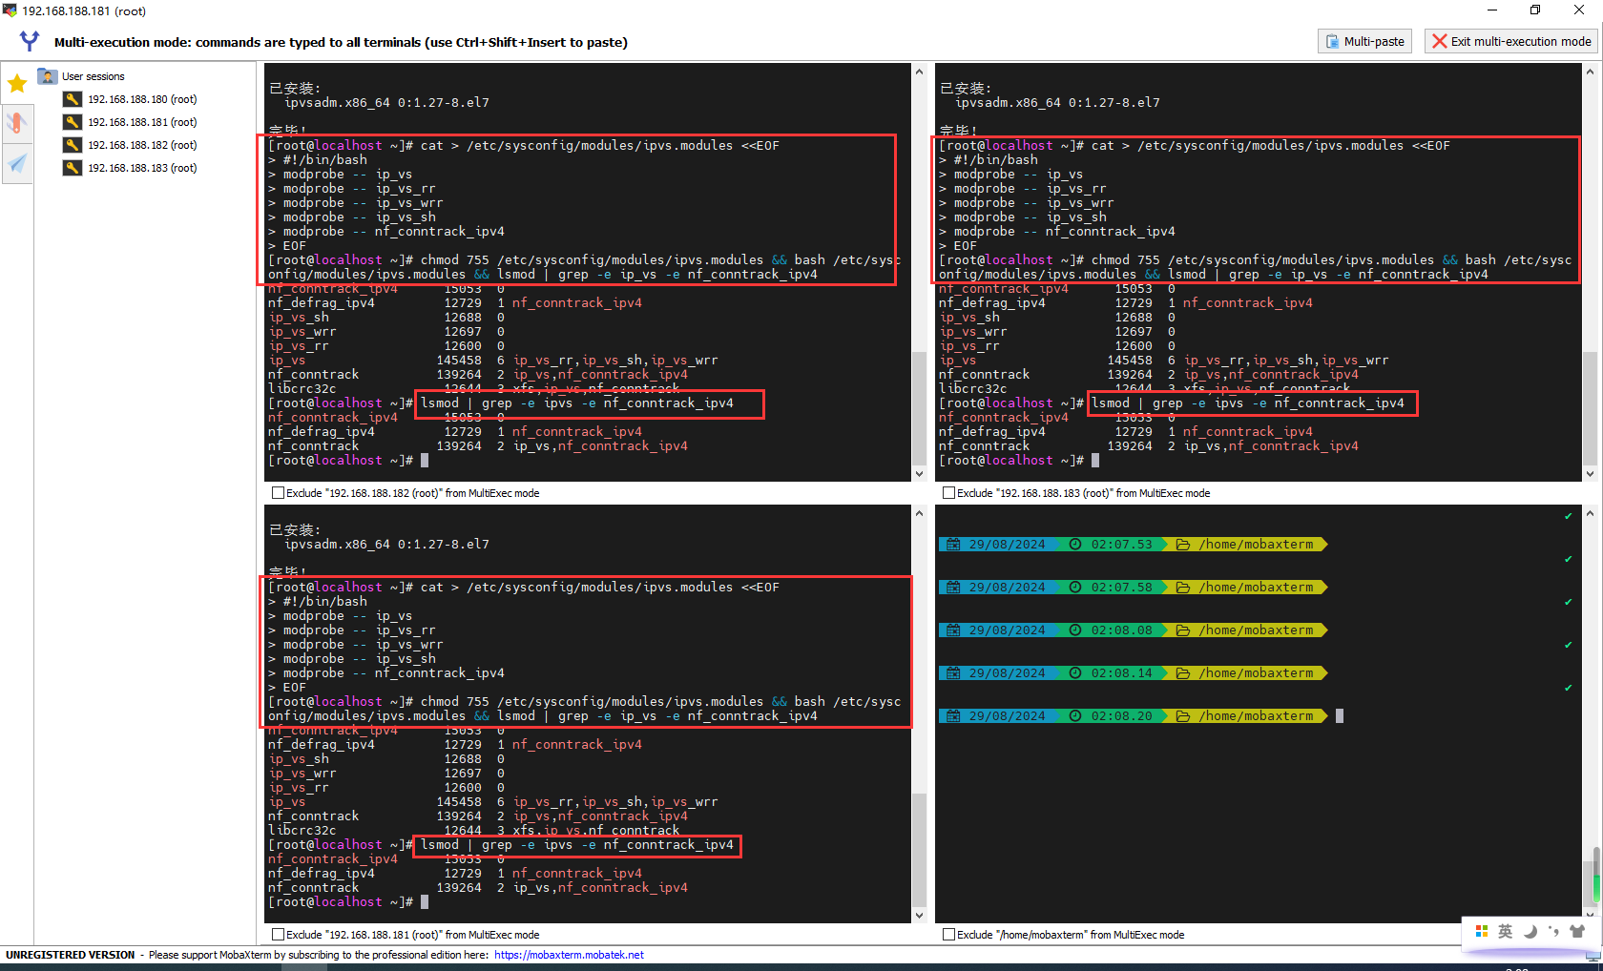The width and height of the screenshot is (1603, 971).
Task: Click the 192.168.188.181 (root) window title
Action: pyautogui.click(x=84, y=11)
